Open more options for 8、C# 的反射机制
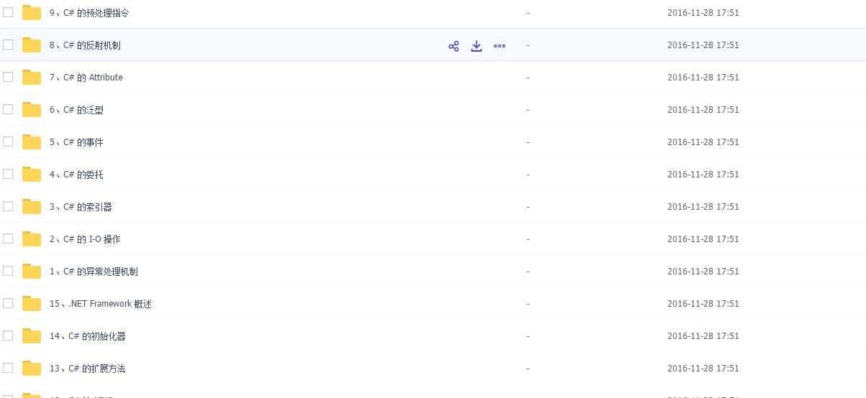The height and width of the screenshot is (398, 866). tap(499, 46)
